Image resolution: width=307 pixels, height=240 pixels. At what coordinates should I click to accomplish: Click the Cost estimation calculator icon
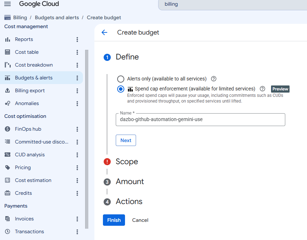point(7,180)
